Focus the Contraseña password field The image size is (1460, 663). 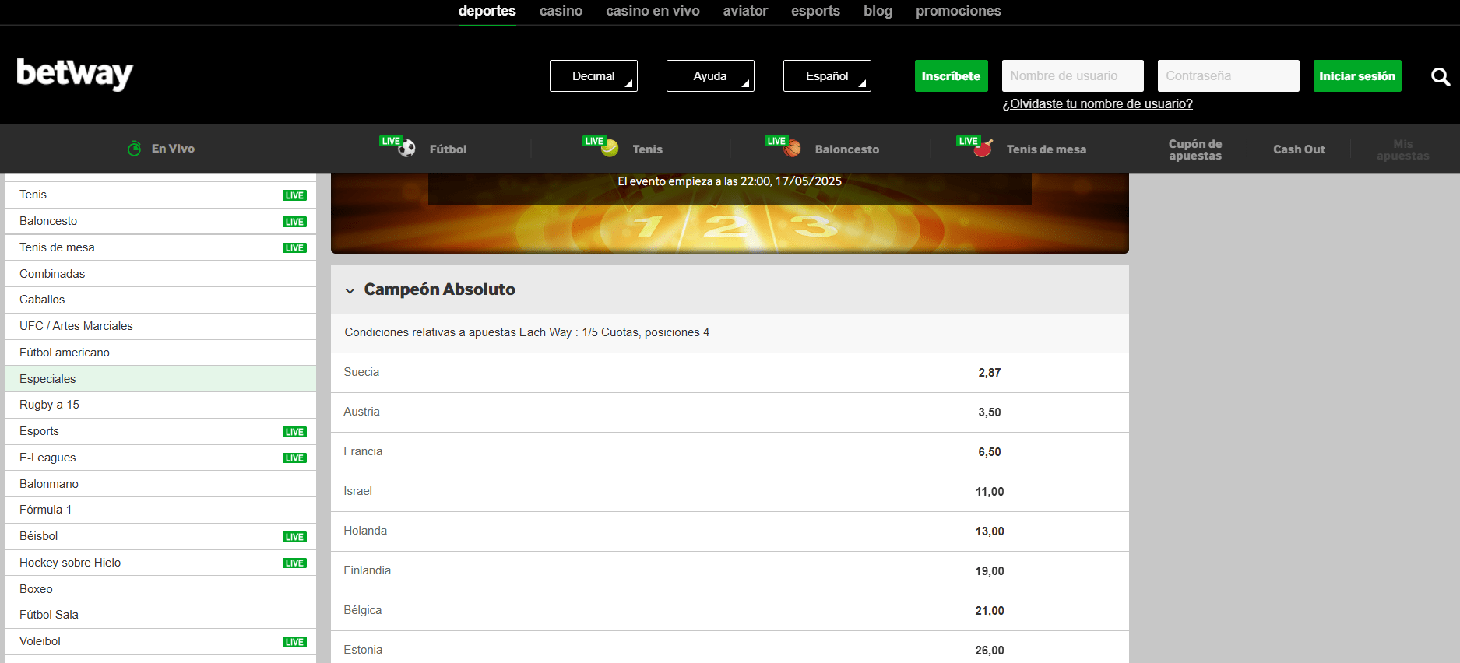[x=1229, y=75]
